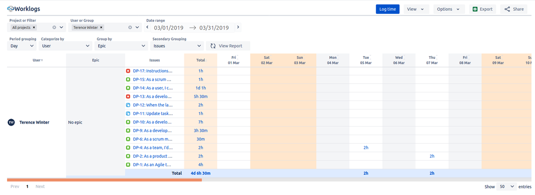Screen dimensions: 535x195
Task: Click the 1d 1h total for DP-14
Action: pos(200,88)
